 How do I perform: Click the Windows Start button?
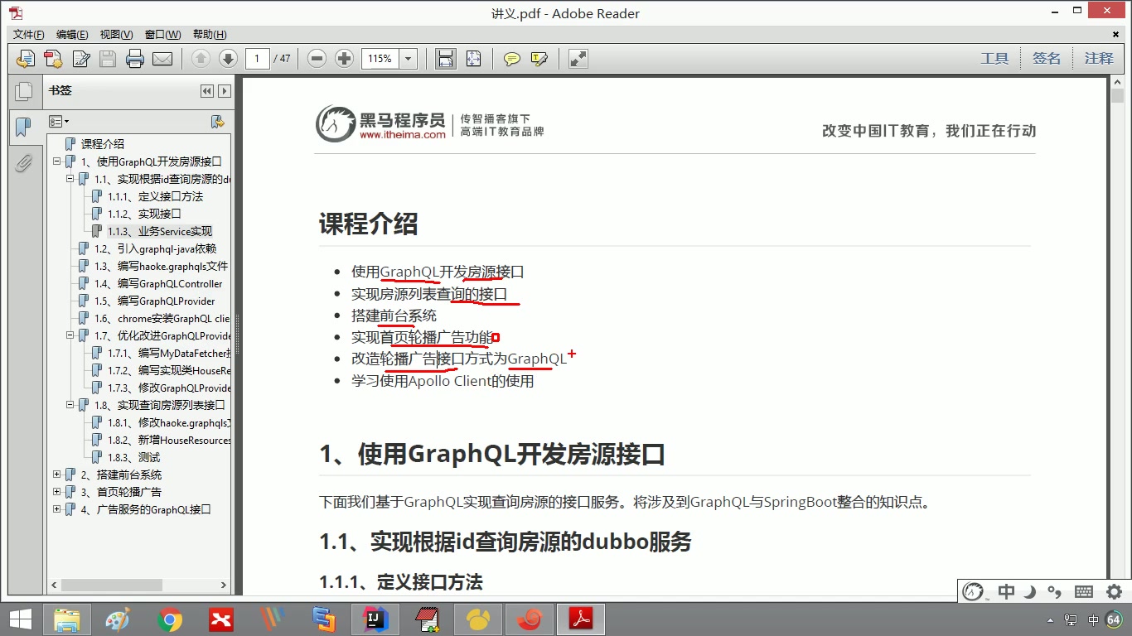(20, 619)
